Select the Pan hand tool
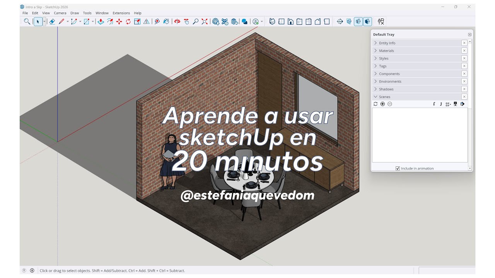 [186, 22]
